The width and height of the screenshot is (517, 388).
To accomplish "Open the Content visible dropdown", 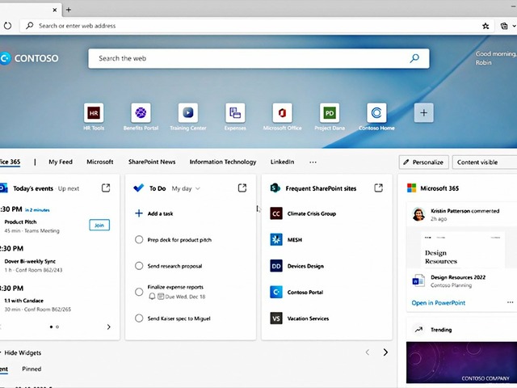I will [x=483, y=162].
